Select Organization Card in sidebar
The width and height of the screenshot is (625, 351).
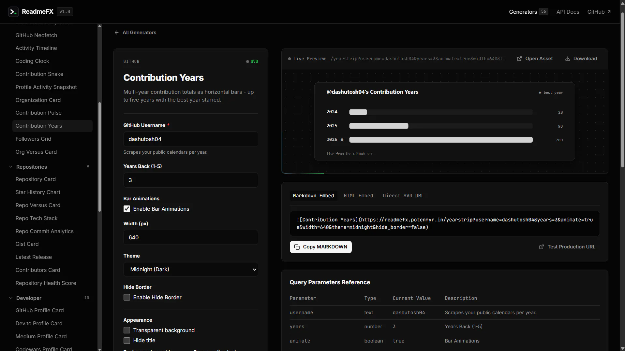38,100
